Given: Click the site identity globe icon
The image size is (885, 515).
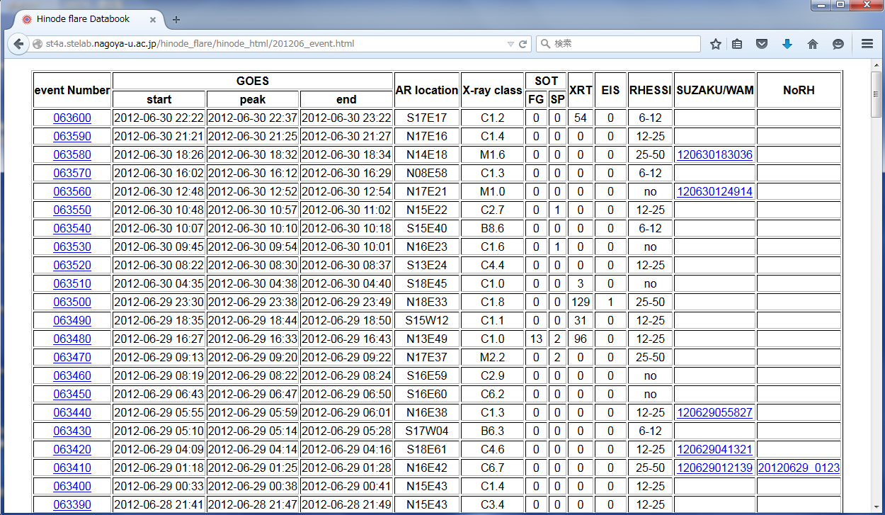Looking at the screenshot, I should tap(38, 44).
